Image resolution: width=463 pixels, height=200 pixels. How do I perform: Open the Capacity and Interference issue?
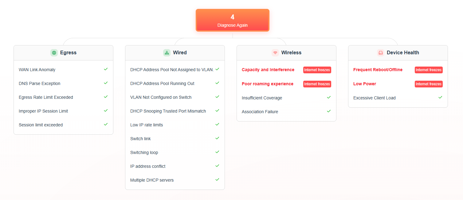[268, 70]
